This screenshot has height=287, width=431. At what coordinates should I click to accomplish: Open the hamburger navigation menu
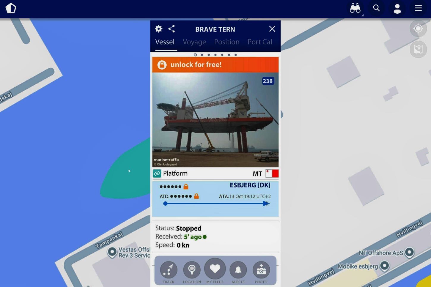(418, 8)
